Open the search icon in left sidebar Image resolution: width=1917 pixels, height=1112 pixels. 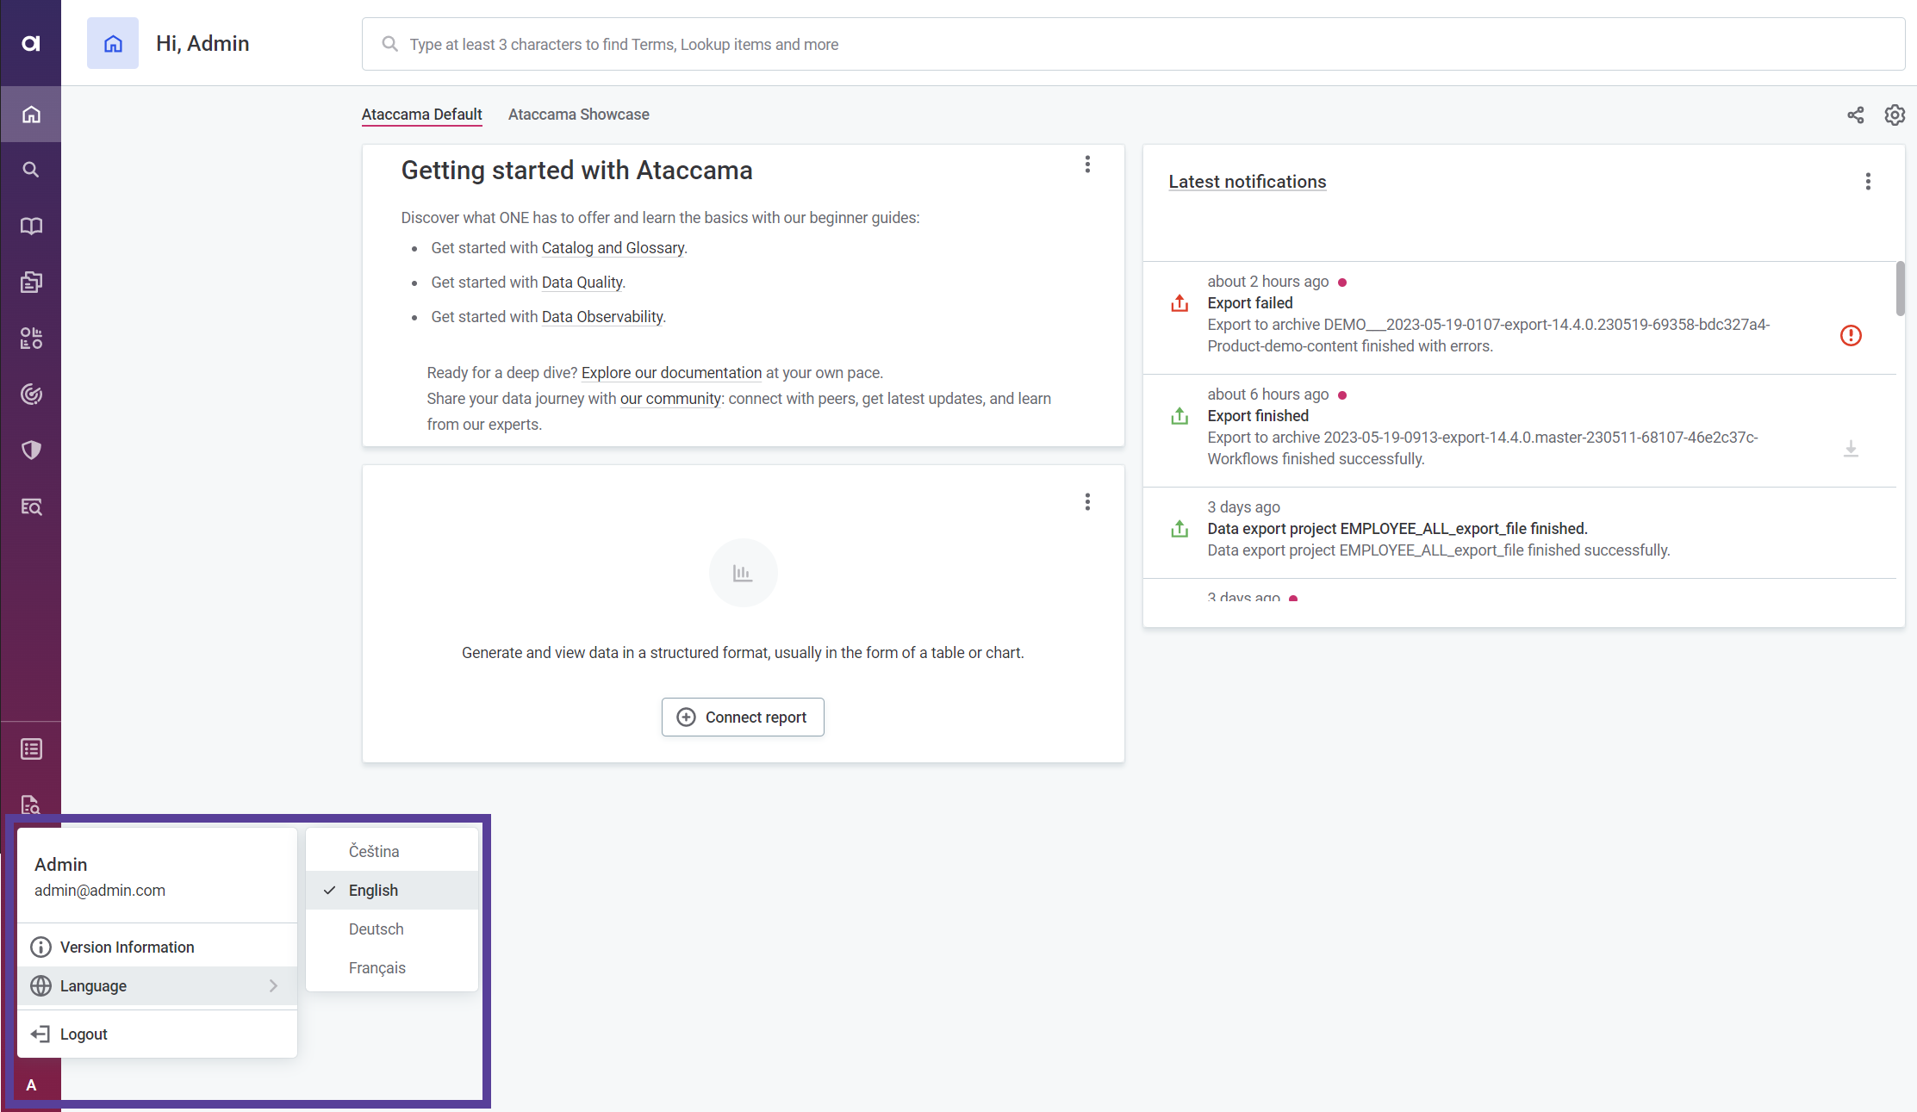(31, 170)
